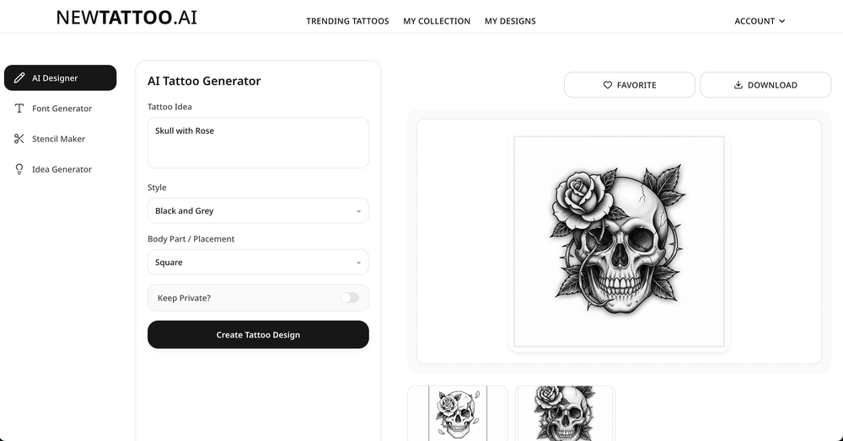Click the Font Generator T icon
The image size is (843, 441).
coord(19,109)
